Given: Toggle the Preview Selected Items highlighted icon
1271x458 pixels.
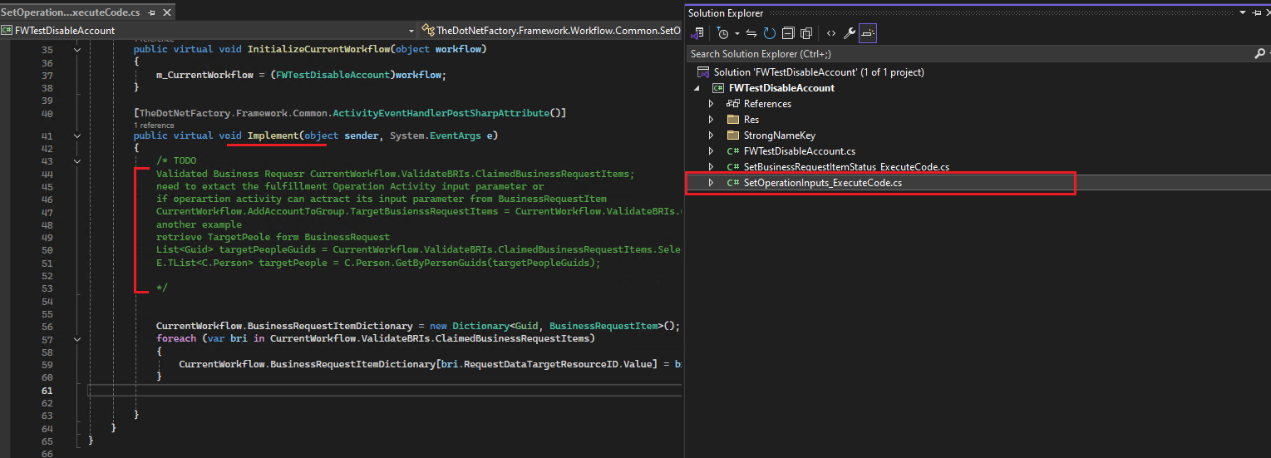Looking at the screenshot, I should coord(868,33).
